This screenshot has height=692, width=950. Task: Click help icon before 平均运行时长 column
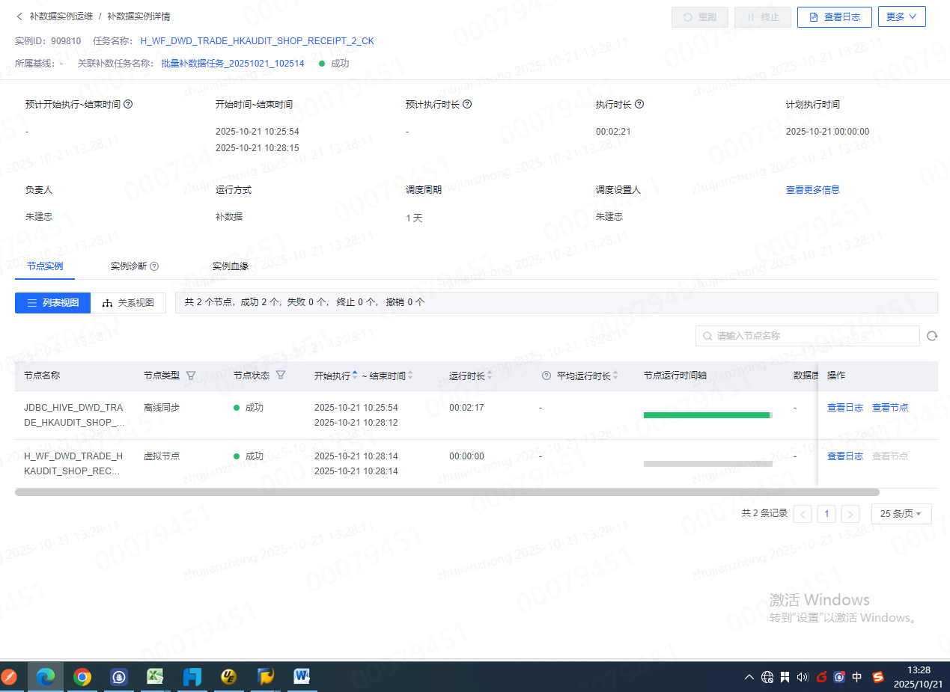546,376
